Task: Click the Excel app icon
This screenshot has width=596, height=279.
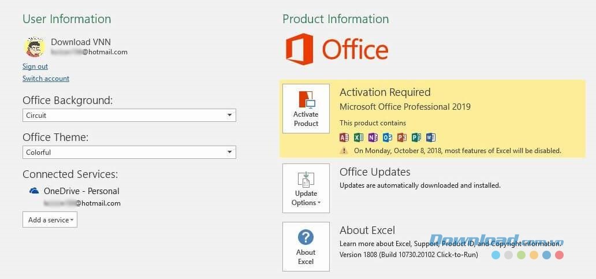Action: point(359,137)
